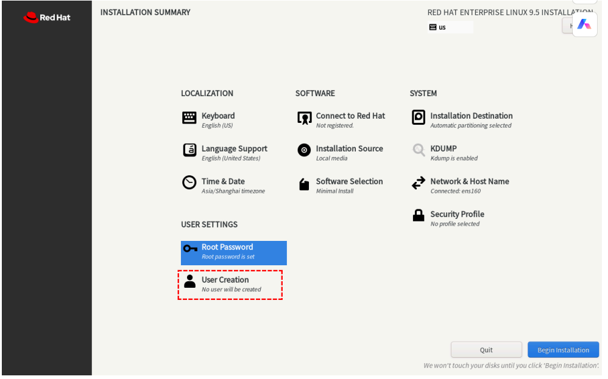
Task: Open Time & Date settings
Action: [x=223, y=181]
